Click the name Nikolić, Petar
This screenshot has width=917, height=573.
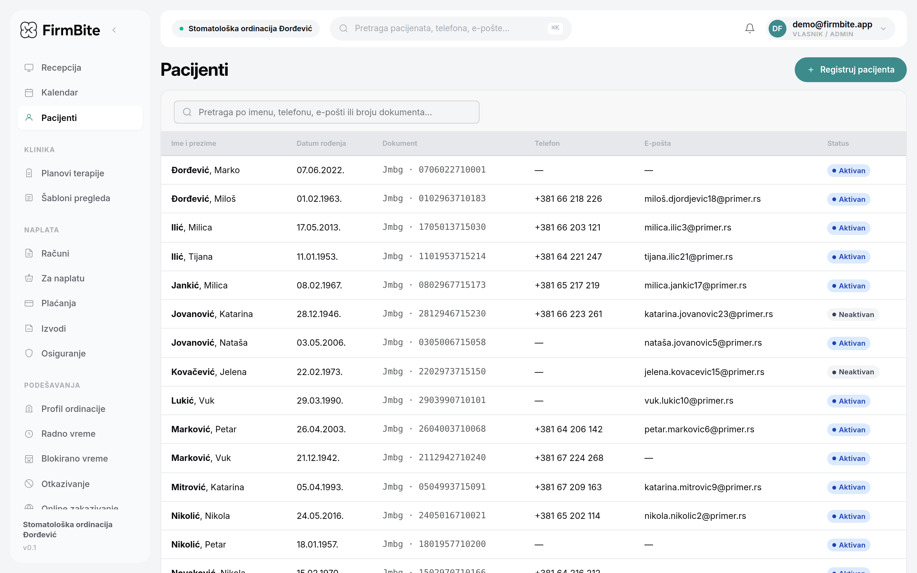coord(199,545)
